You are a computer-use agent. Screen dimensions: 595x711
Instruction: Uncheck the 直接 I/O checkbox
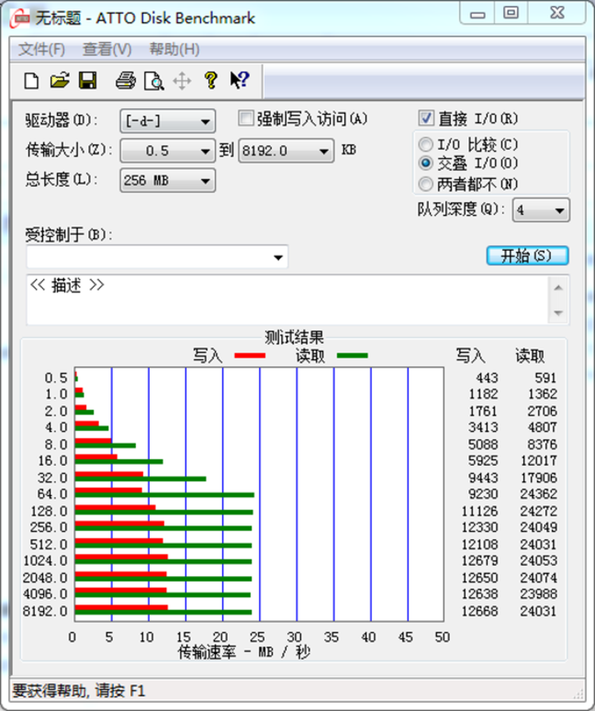[426, 118]
